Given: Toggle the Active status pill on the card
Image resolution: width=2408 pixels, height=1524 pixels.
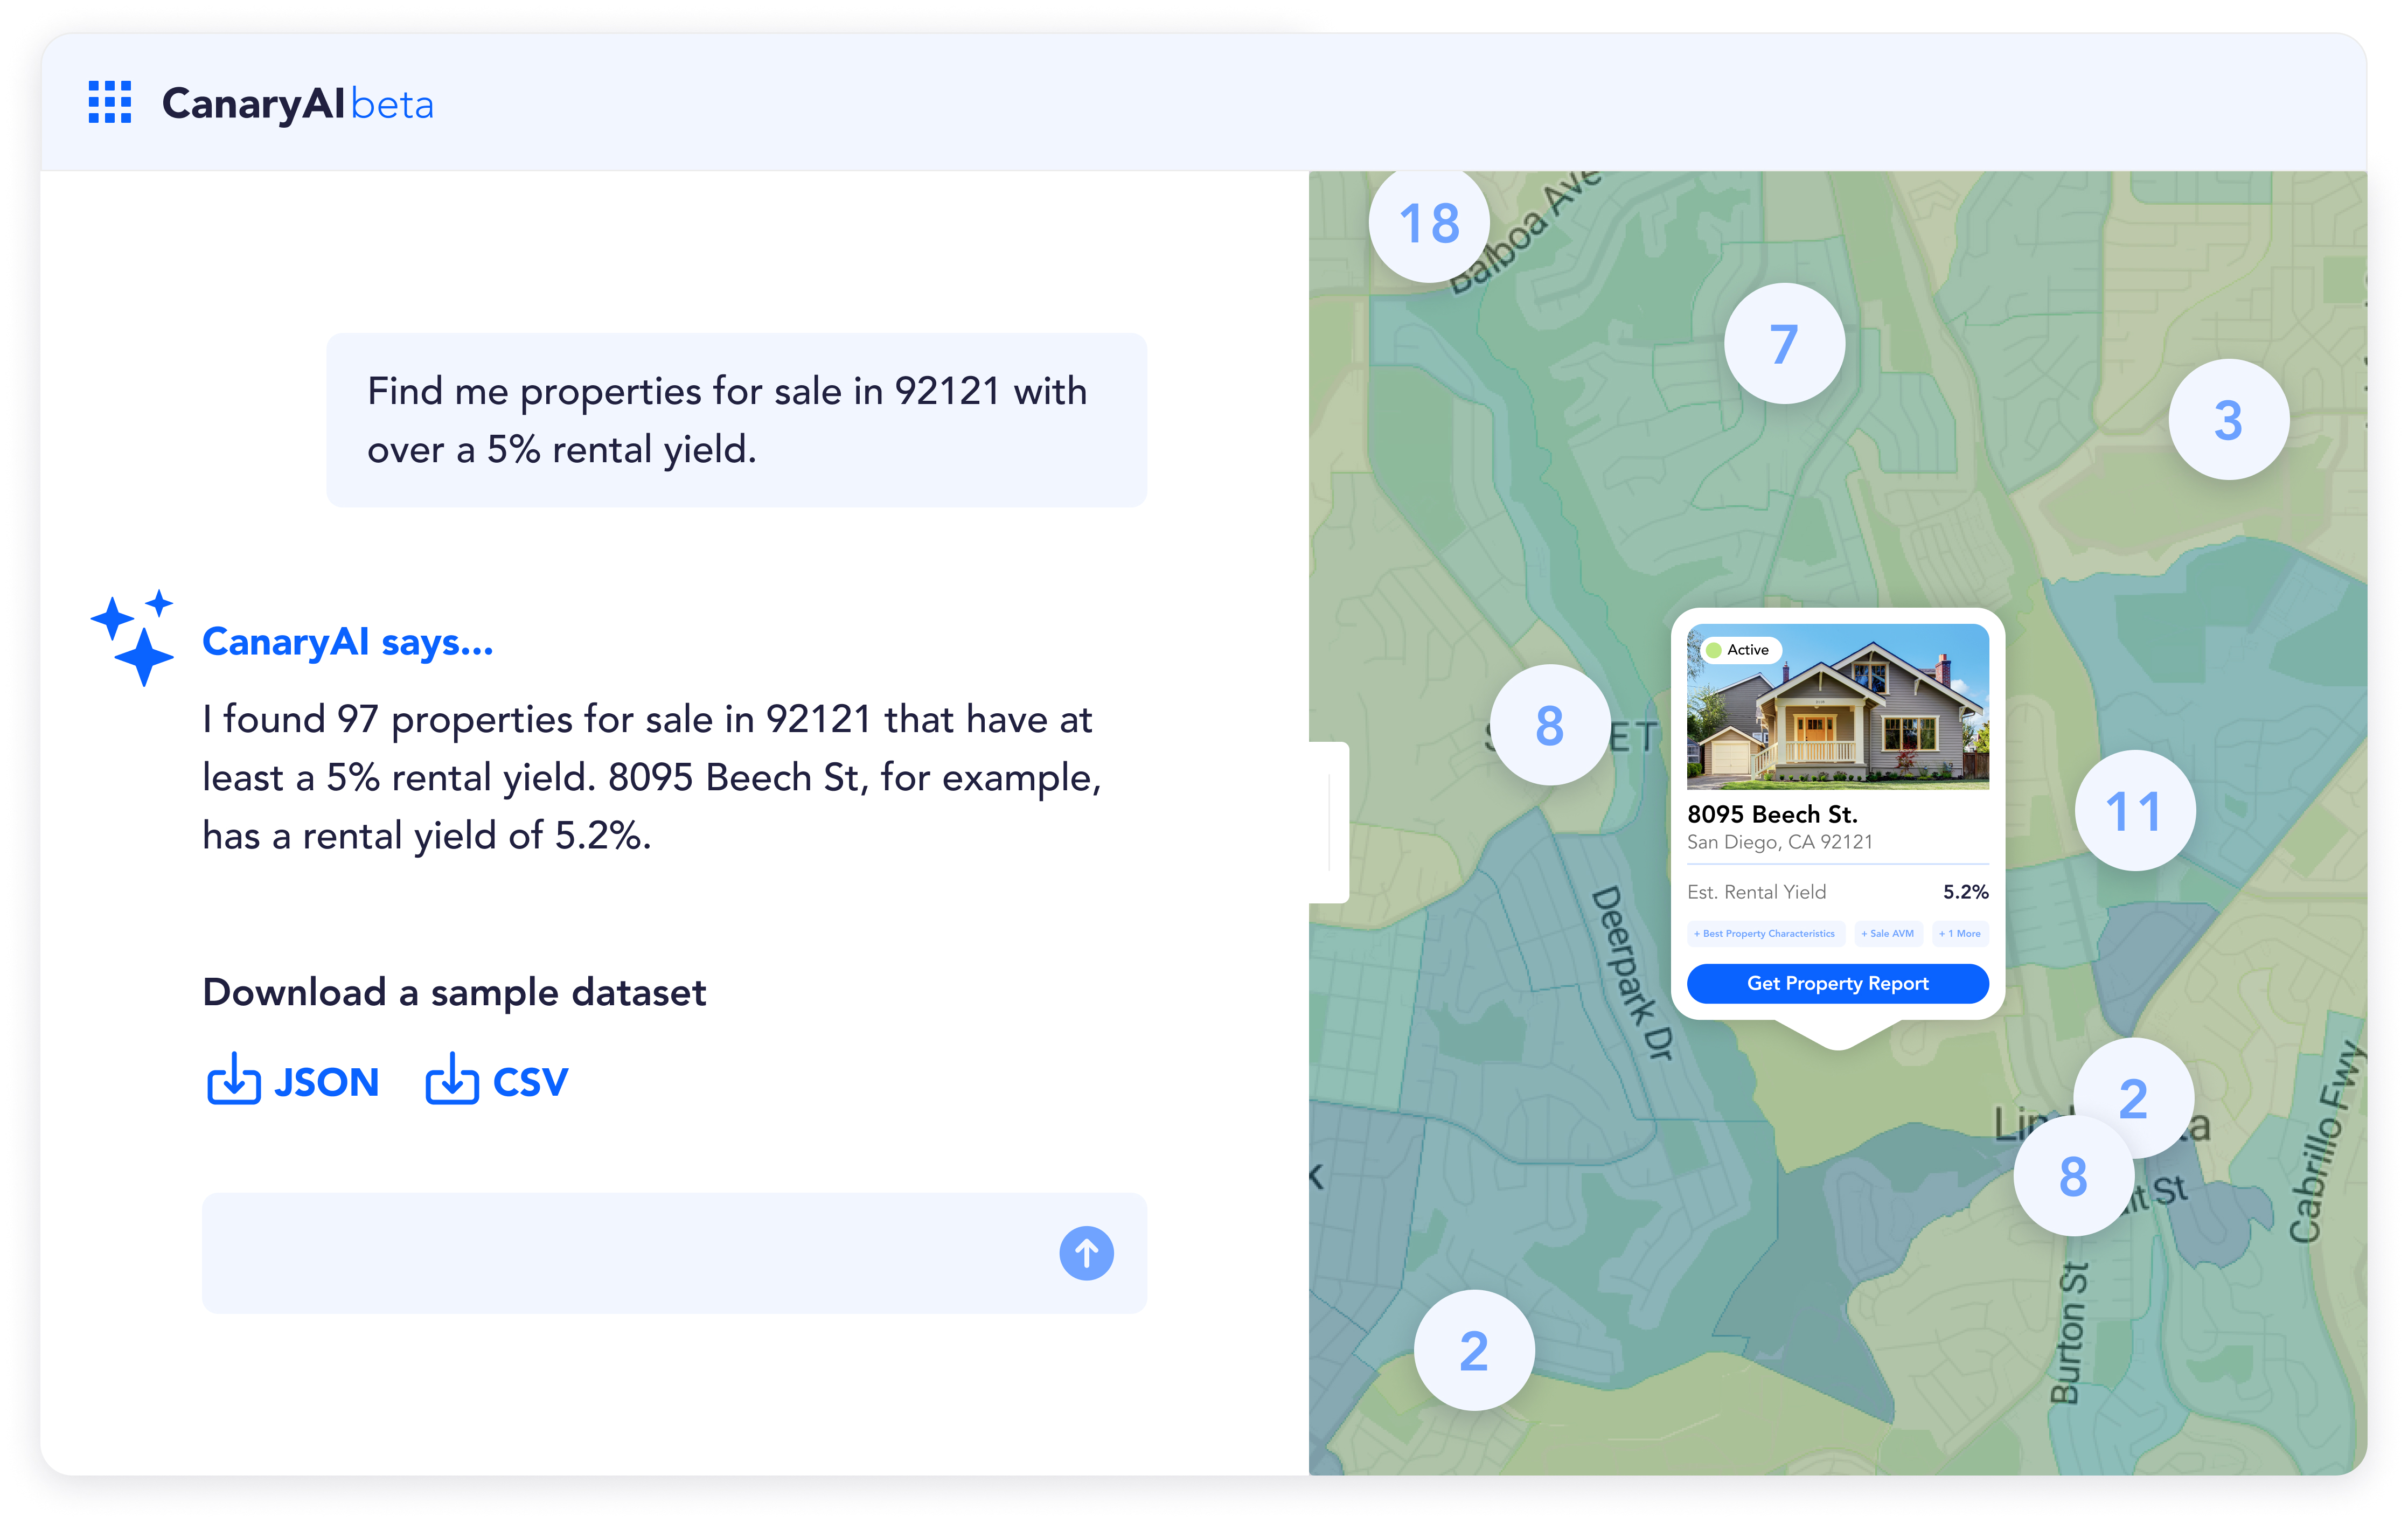Looking at the screenshot, I should (1742, 650).
